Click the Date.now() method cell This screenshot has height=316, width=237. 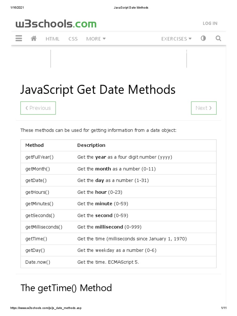tap(38, 262)
